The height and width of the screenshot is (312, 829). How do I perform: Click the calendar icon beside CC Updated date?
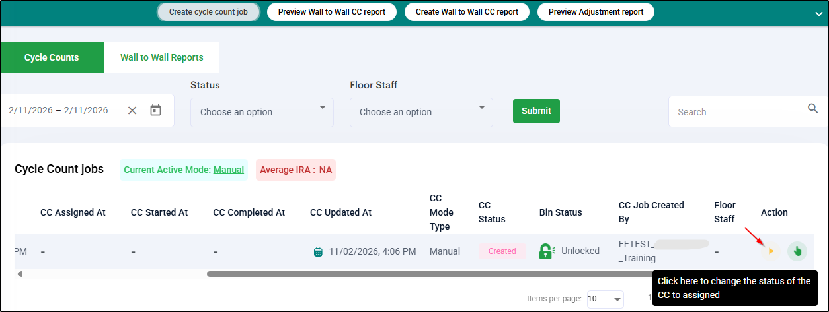[x=318, y=251]
